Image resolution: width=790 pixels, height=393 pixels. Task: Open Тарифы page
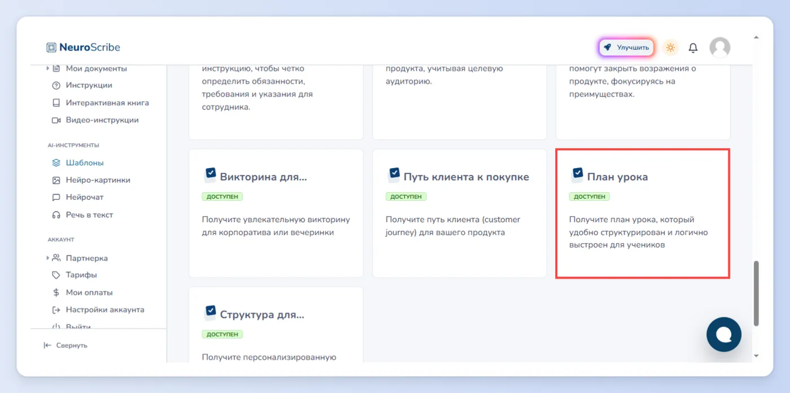point(81,275)
